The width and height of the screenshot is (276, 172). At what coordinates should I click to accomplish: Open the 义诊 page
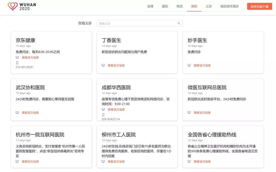(x=209, y=6)
